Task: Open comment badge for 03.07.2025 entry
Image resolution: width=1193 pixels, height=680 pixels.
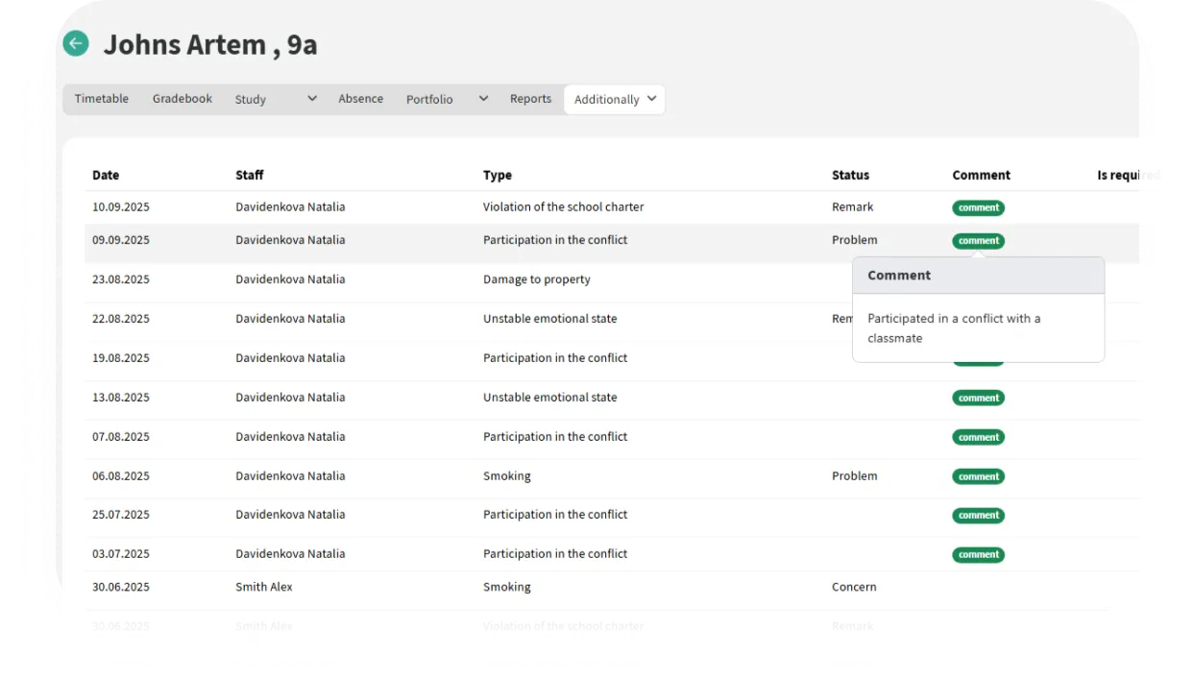Action: tap(978, 554)
